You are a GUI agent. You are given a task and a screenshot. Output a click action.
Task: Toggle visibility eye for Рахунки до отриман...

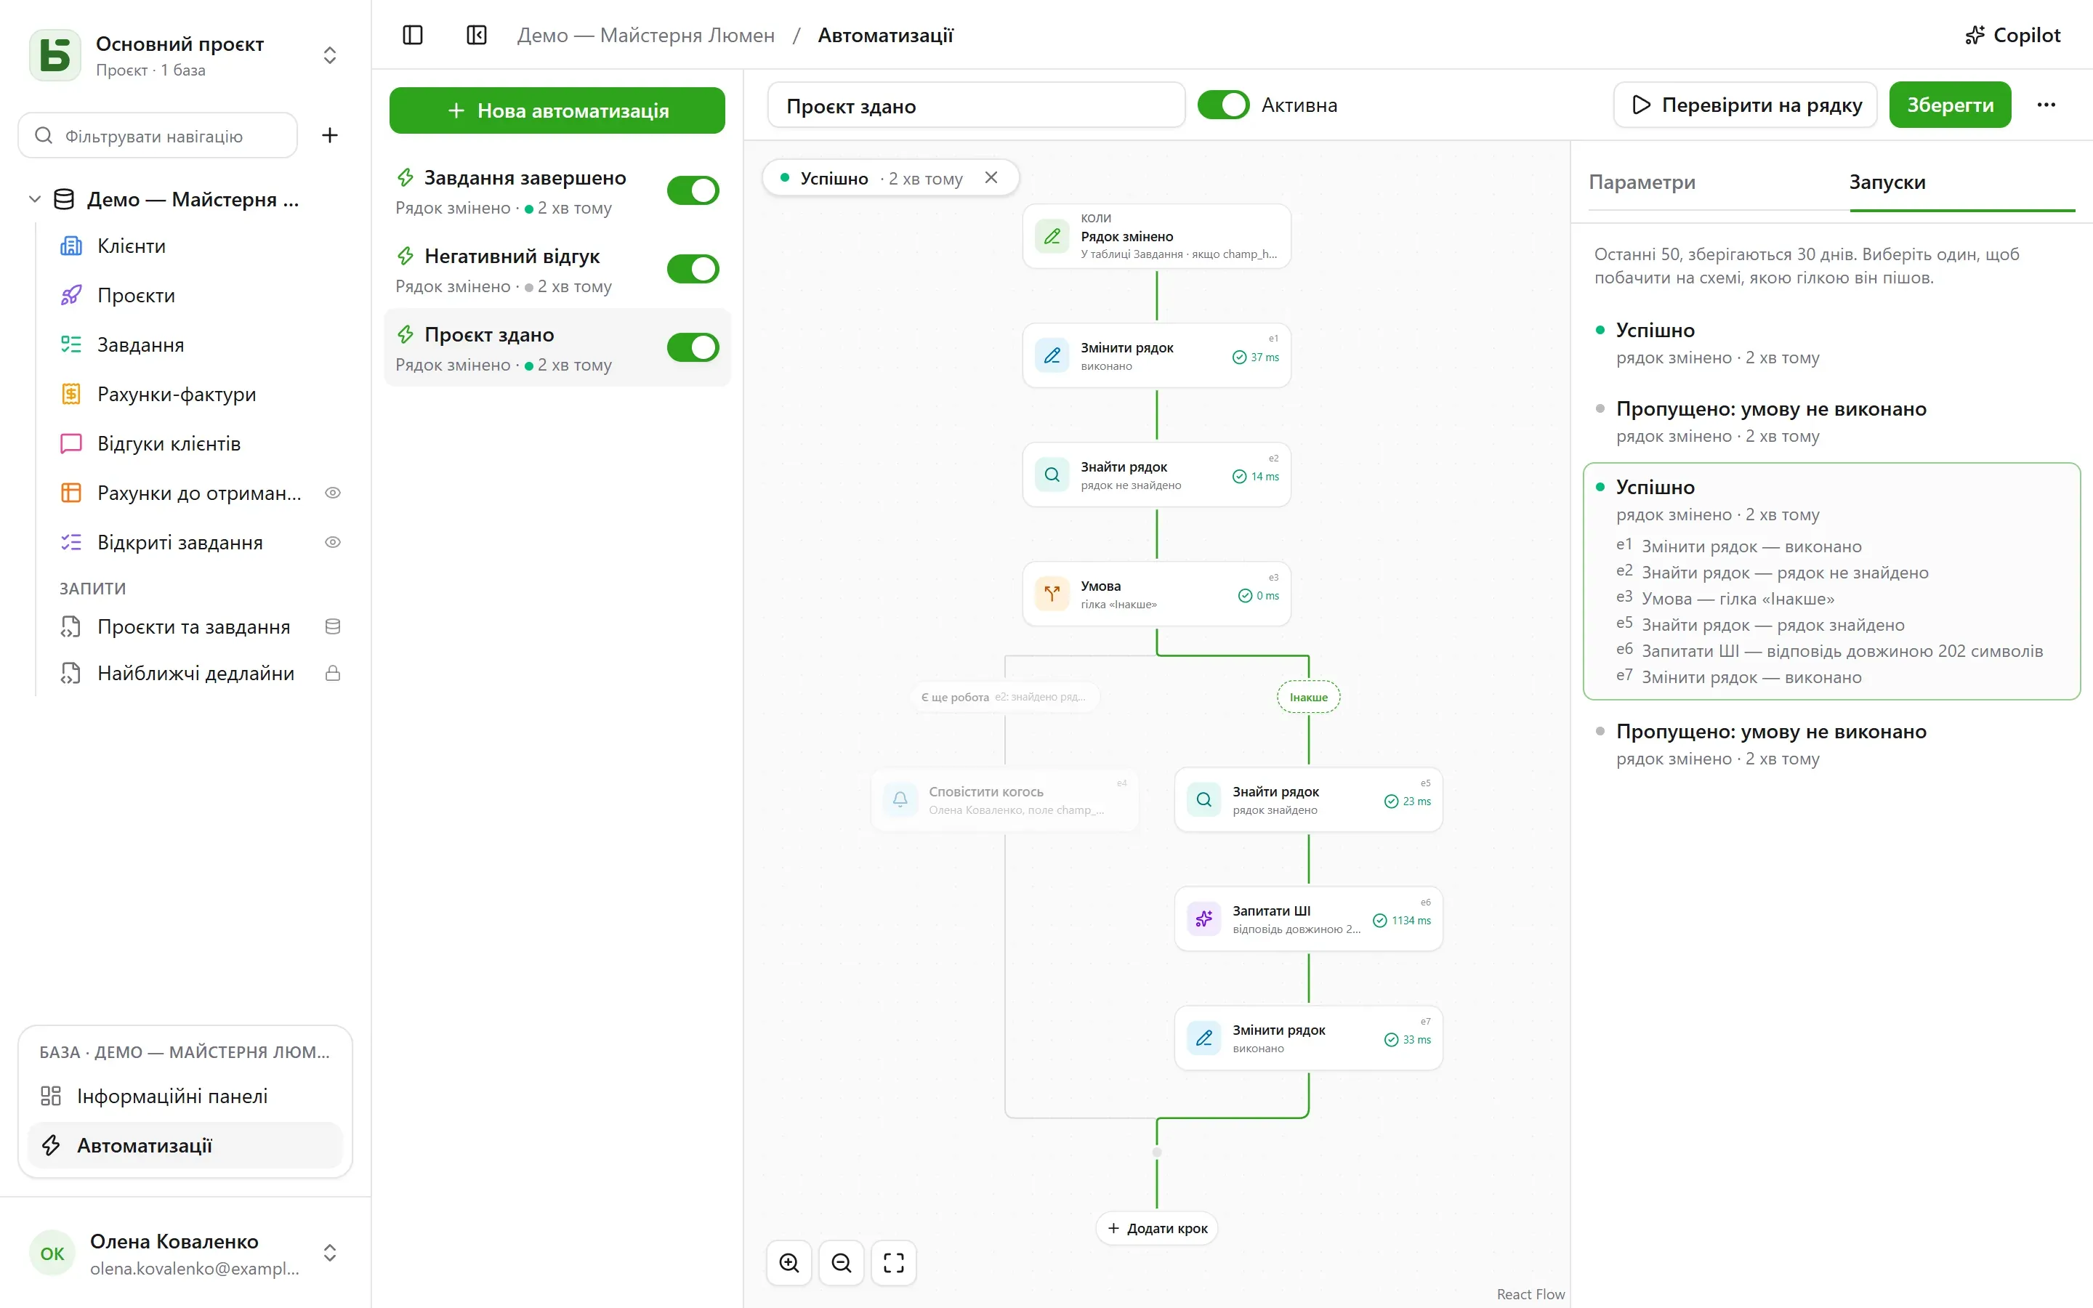point(332,492)
